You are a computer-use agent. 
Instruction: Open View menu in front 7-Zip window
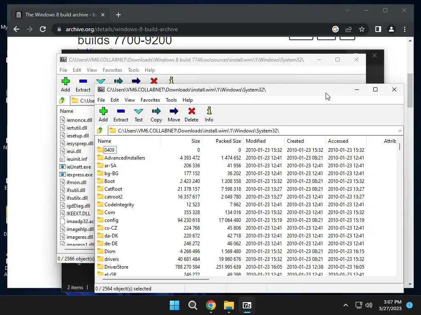130,100
